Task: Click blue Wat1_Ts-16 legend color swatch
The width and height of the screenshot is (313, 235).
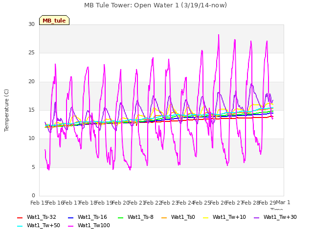Action: (x=70, y=217)
